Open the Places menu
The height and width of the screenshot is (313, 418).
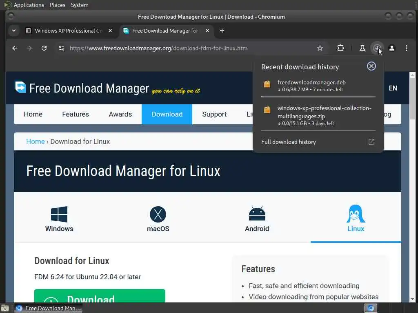pos(57,5)
